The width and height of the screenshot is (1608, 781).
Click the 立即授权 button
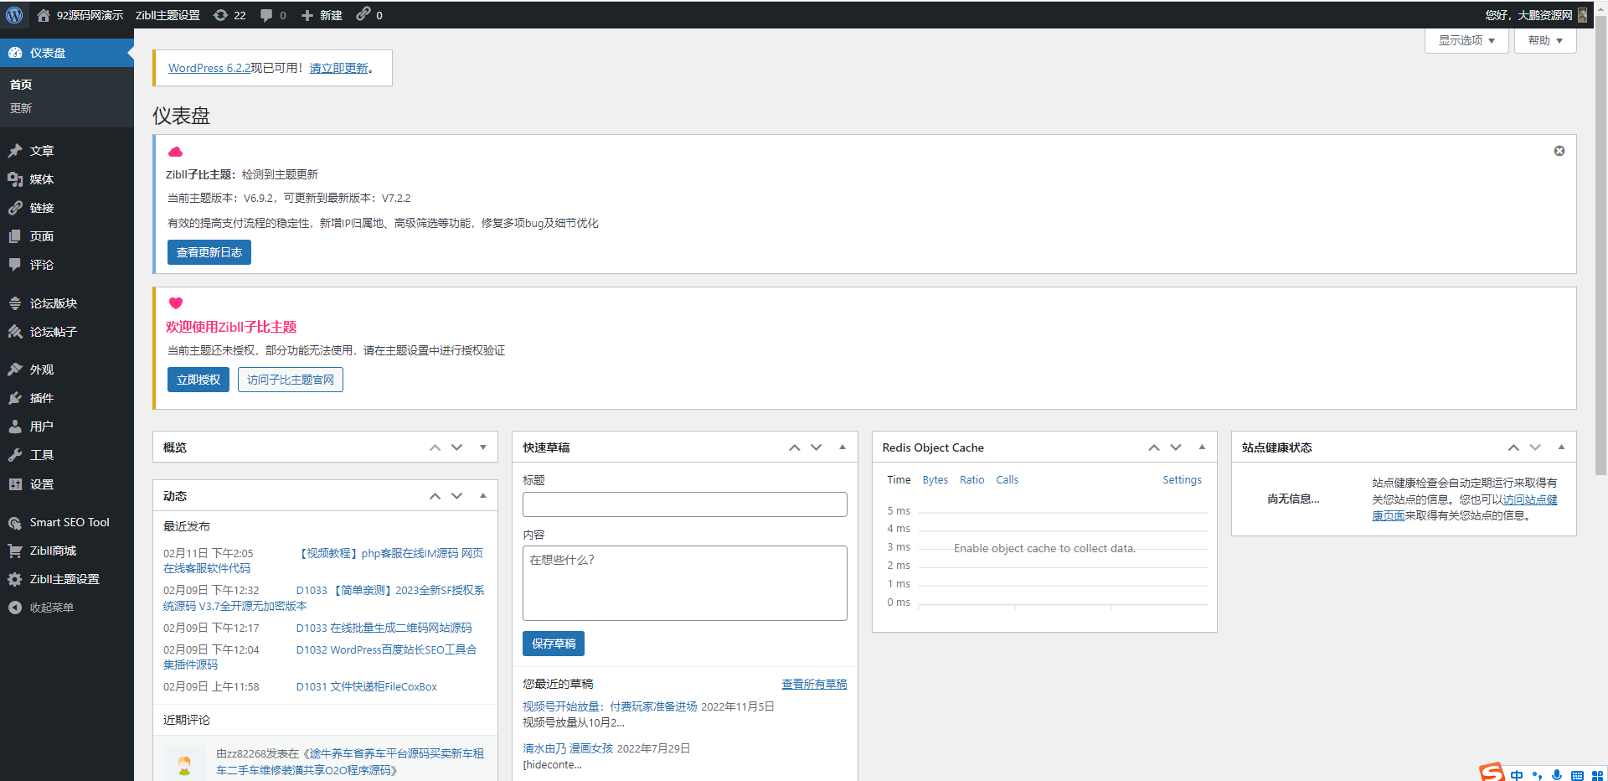[198, 380]
